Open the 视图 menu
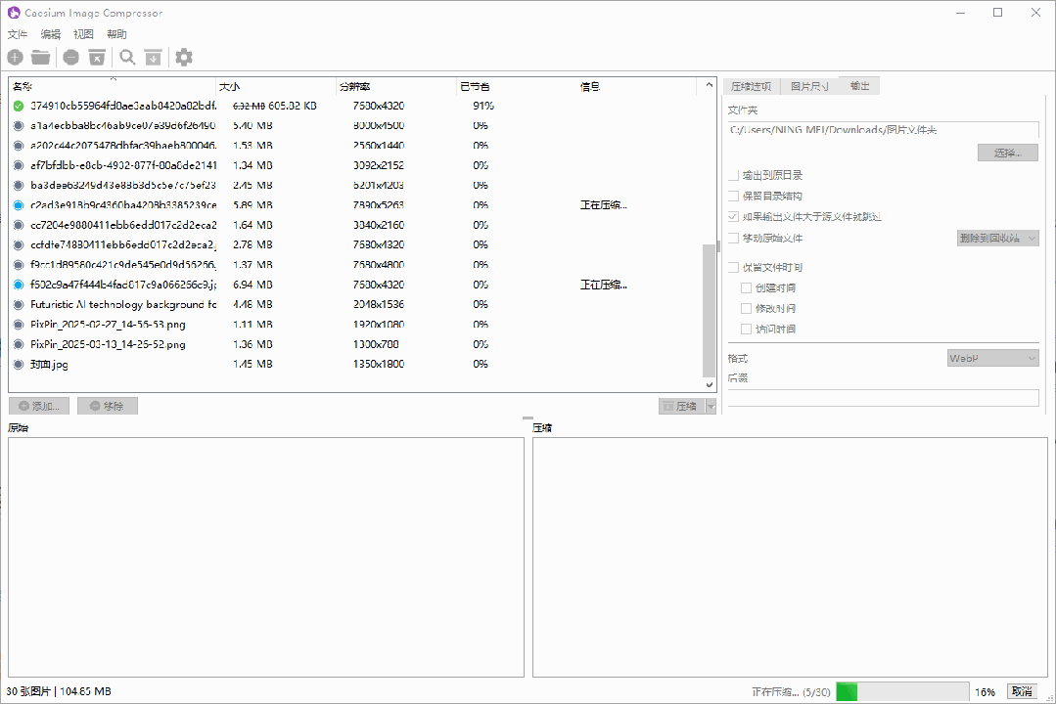 [x=83, y=34]
